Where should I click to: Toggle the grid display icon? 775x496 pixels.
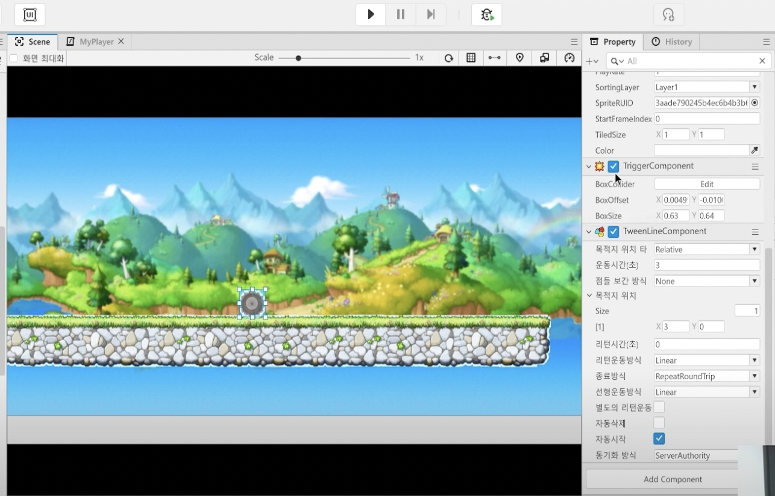pos(471,58)
